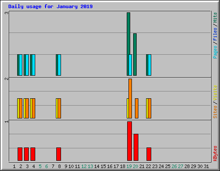
Task: Select green weekend day label "26"
Action: click(x=174, y=166)
